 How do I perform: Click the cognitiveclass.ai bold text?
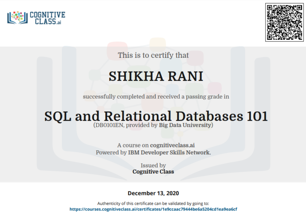point(172,145)
